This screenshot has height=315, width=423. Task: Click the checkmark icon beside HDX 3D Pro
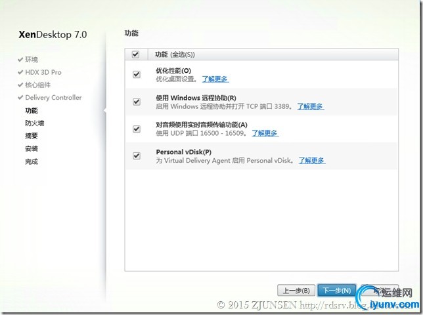(20, 72)
